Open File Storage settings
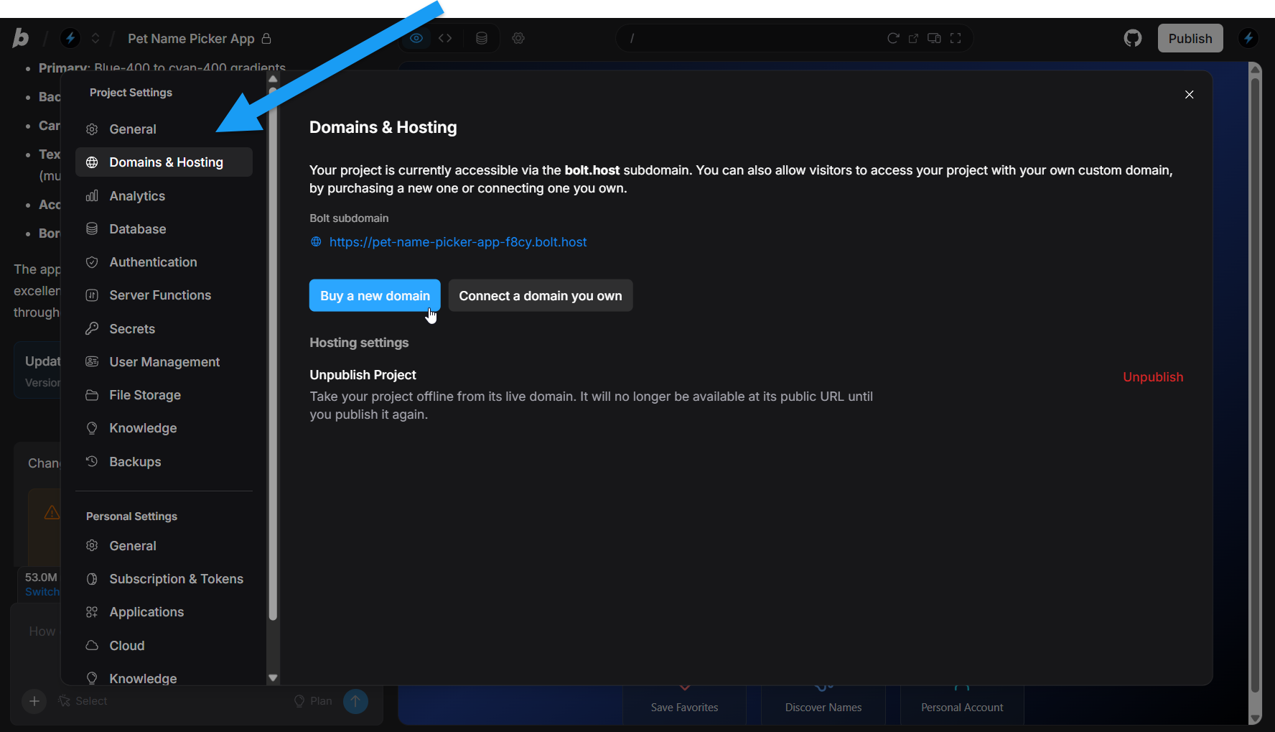Viewport: 1275px width, 732px height. click(164, 395)
